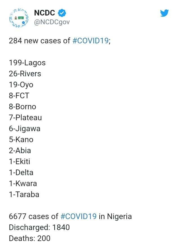
Task: Open #COVID19 hashtag beside 'in Nigeria'
Action: 79,216
